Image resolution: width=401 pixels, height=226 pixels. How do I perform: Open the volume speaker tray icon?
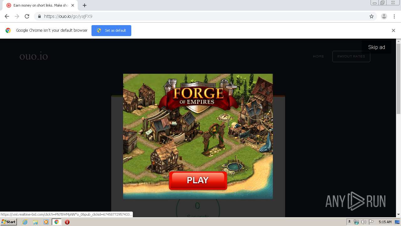pyautogui.click(x=363, y=222)
